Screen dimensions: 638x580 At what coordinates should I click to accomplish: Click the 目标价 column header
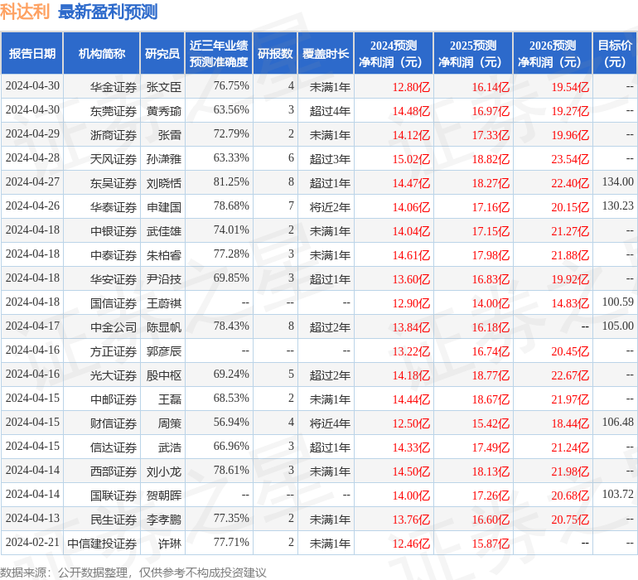click(615, 53)
